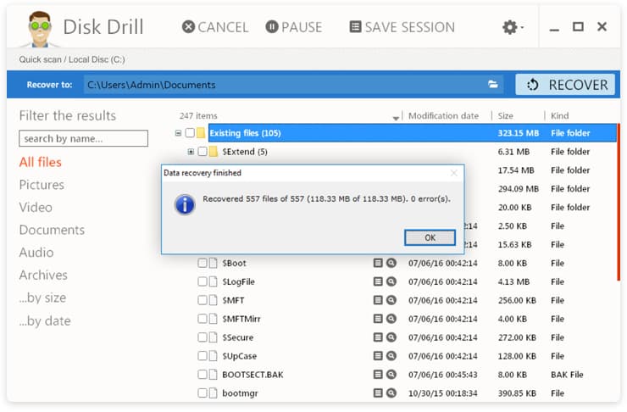Viewport: 627px width, 412px height.
Task: Check the Existing files checkbox
Action: point(190,132)
